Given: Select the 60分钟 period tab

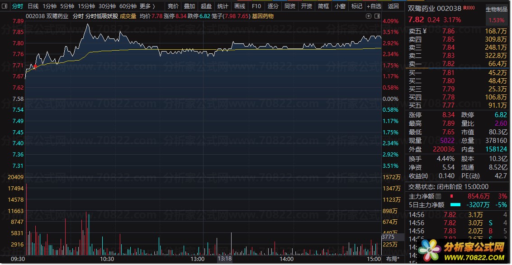Looking at the screenshot, I should point(128,6).
